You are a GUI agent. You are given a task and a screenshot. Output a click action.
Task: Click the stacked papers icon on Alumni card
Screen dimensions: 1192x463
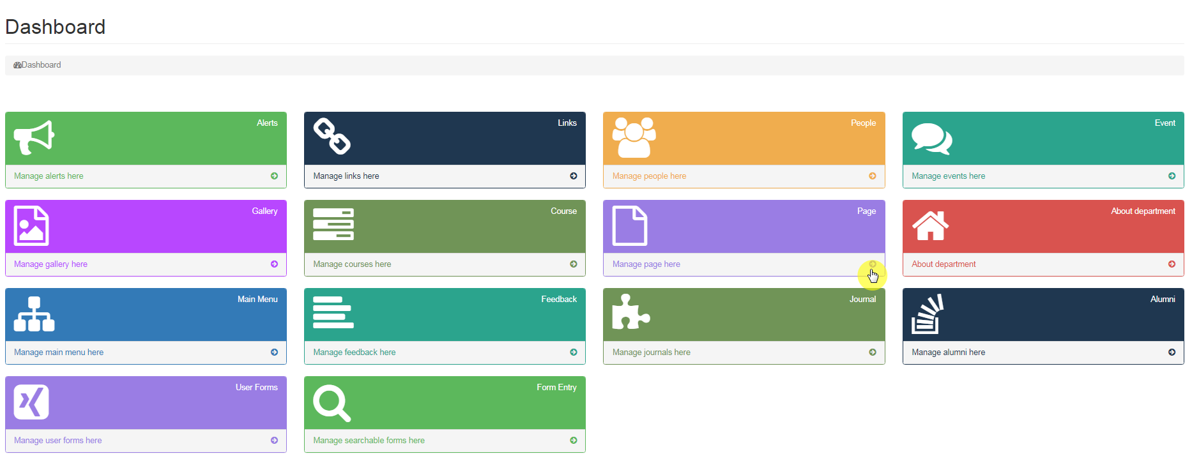928,314
